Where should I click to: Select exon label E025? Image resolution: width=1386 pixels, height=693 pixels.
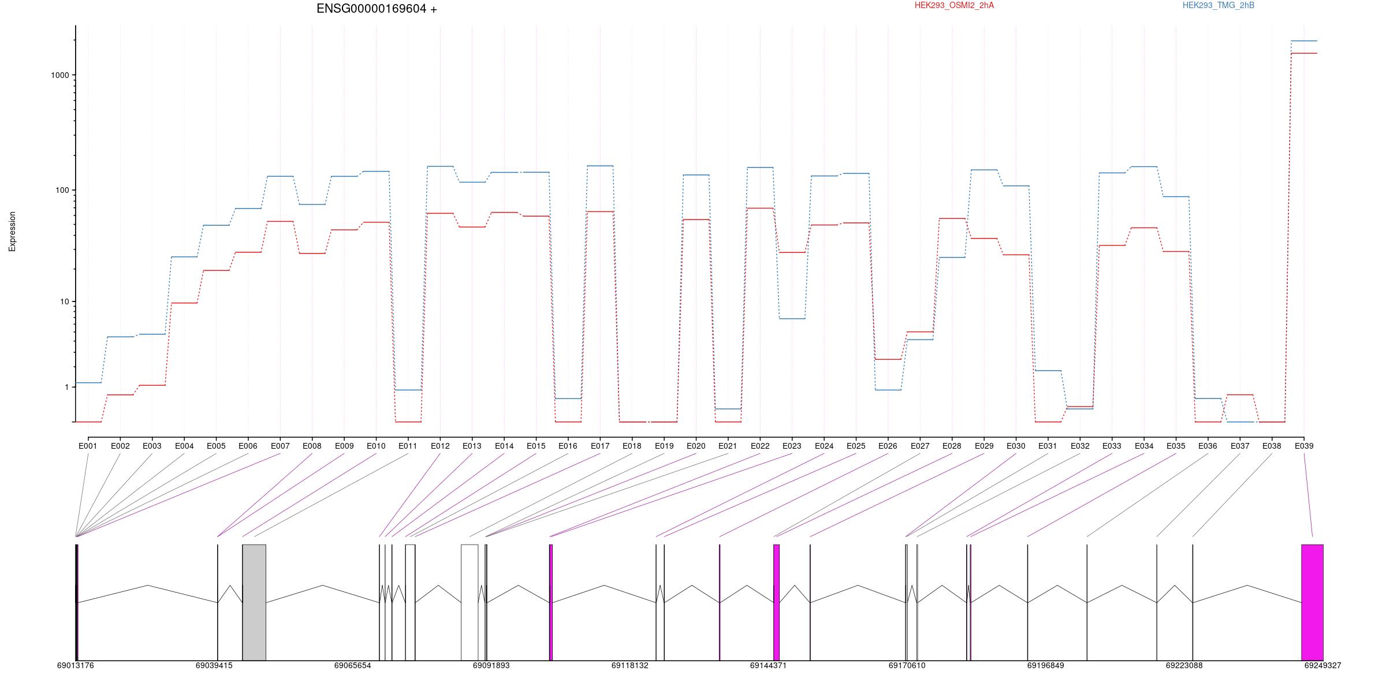click(x=856, y=446)
